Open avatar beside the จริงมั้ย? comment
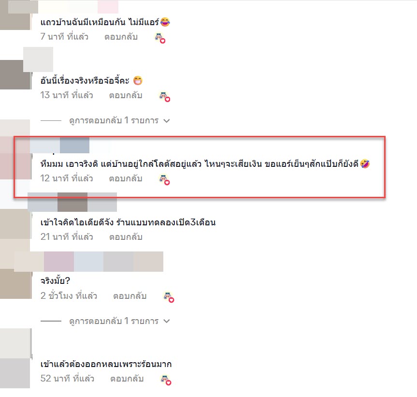Screen dimensions: 417x397 (x=16, y=284)
